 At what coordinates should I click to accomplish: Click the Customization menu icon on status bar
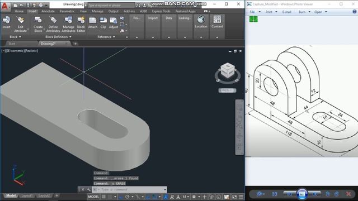coord(241,197)
